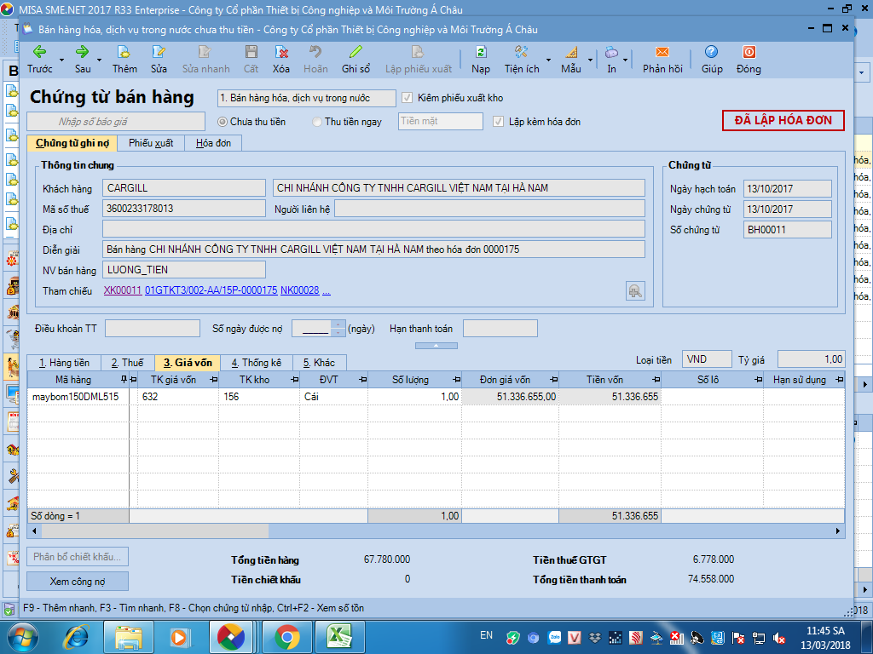Toggle Kiêm phiếu xuất kho checkbox
Image resolution: width=873 pixels, height=654 pixels.
pyautogui.click(x=407, y=98)
